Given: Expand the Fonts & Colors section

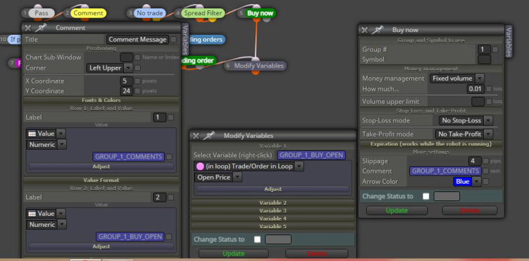Looking at the screenshot, I should (x=101, y=100).
